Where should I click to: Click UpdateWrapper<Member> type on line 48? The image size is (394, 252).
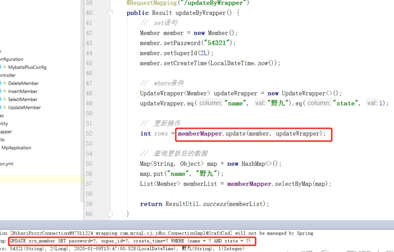pos(175,93)
